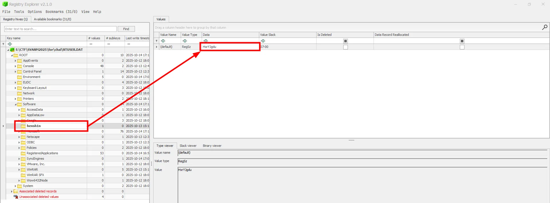This screenshot has height=203, width=550.
Task: Toggle the Is Deleted filter row checkbox
Action: [345, 41]
